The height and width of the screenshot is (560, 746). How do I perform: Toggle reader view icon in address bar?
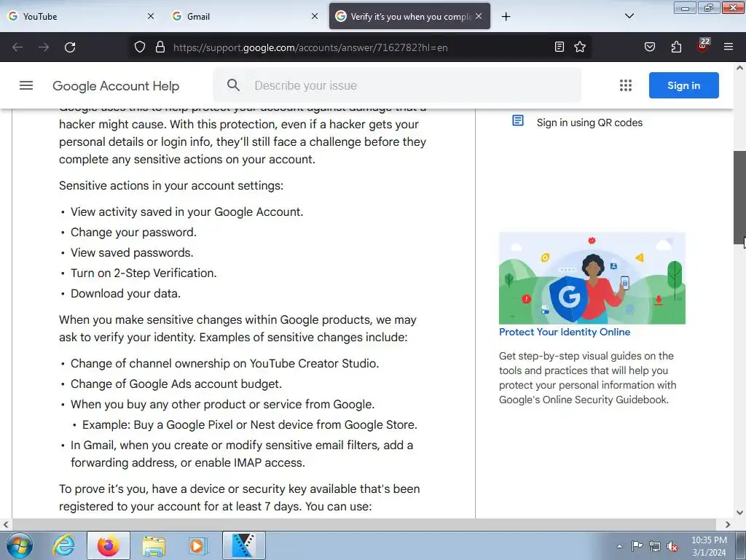click(x=559, y=47)
